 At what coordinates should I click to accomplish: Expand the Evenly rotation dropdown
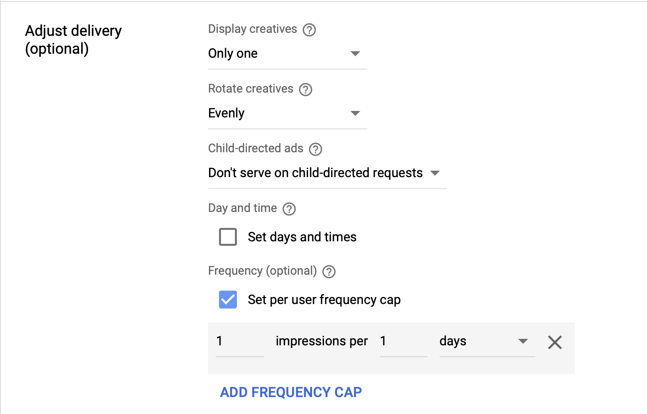pyautogui.click(x=287, y=113)
